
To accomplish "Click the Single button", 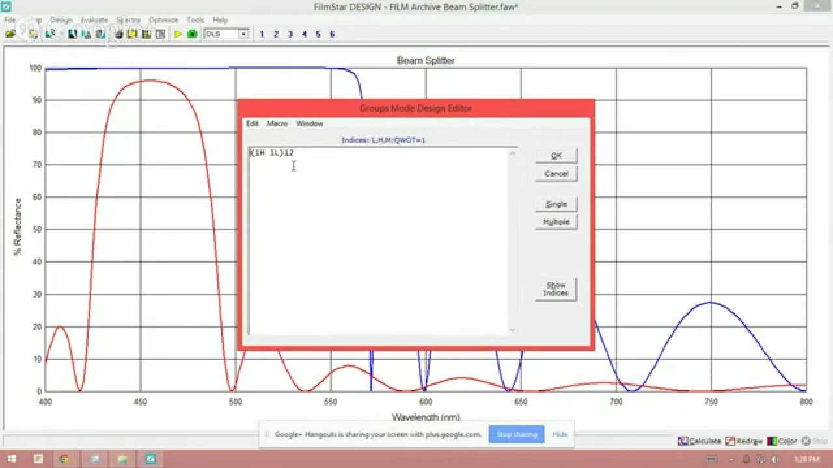I will pyautogui.click(x=556, y=204).
